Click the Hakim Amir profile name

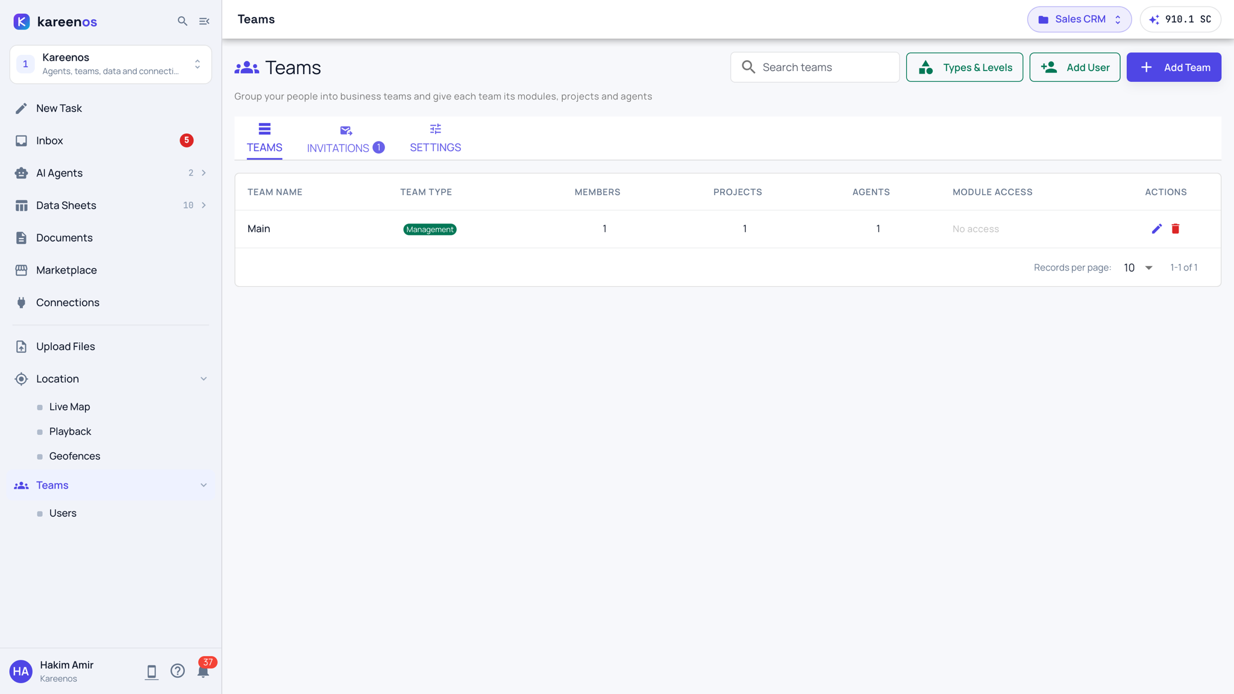click(67, 665)
